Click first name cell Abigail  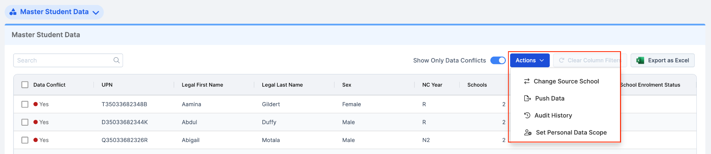[x=191, y=140]
